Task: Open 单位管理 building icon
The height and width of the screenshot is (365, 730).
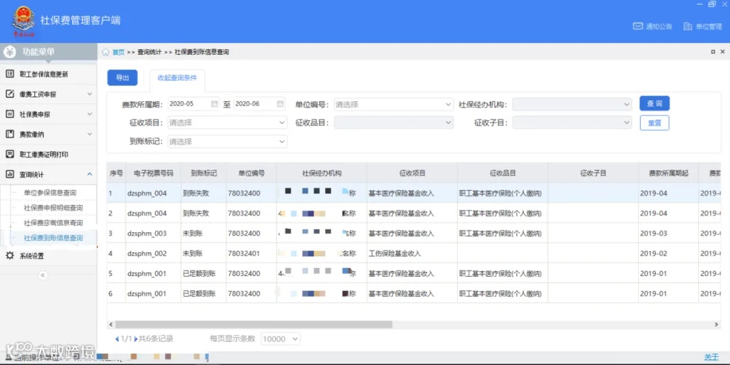Action: point(687,26)
